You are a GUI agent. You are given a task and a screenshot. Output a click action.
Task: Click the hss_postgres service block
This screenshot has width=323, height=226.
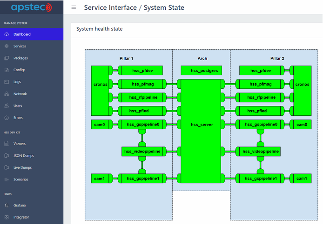[202, 71]
